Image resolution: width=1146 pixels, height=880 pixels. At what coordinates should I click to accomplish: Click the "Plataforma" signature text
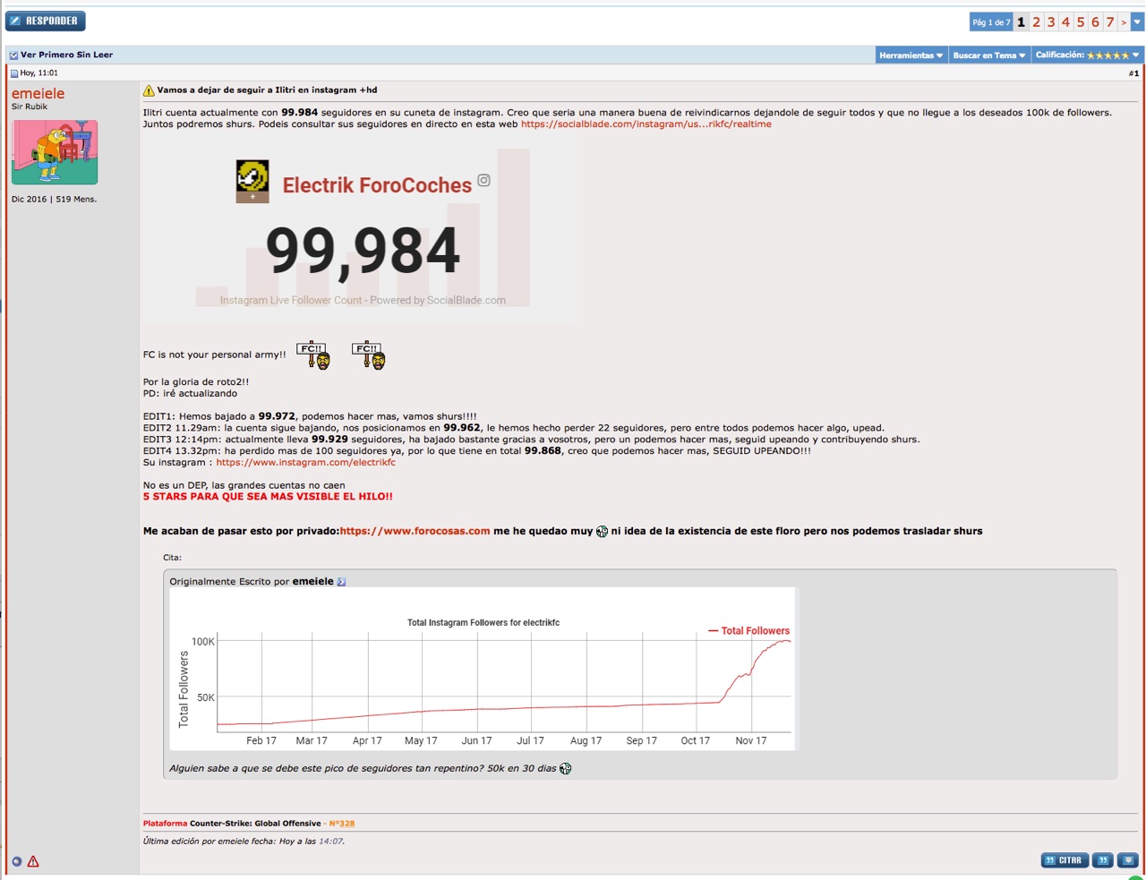coord(166,824)
